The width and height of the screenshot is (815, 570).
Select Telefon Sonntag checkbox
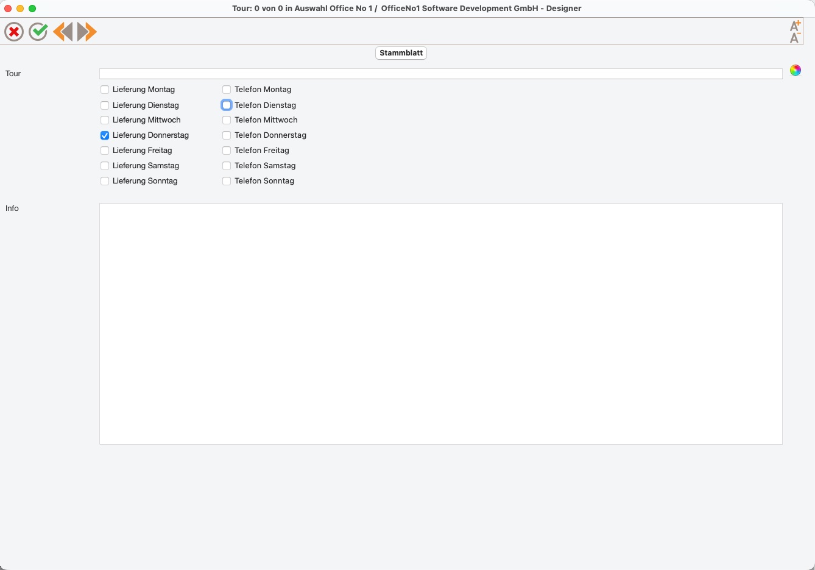[227, 181]
